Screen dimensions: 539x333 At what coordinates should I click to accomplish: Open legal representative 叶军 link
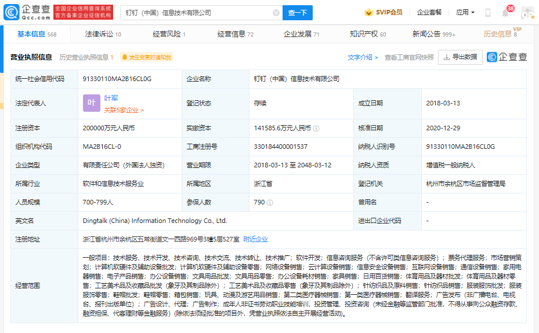pos(111,98)
